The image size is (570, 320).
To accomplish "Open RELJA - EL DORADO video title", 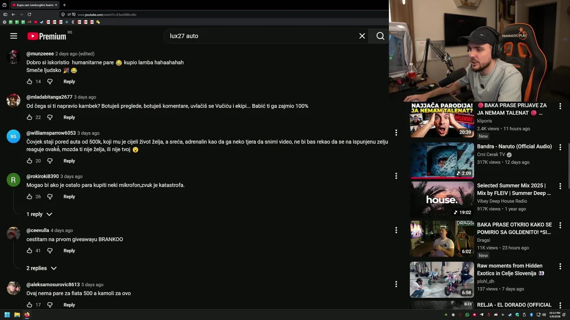I will click(514, 305).
